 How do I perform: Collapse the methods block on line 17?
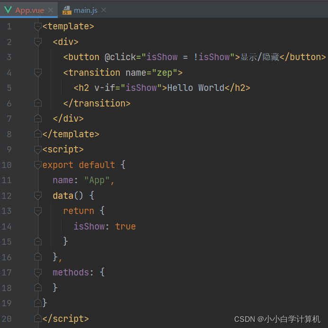click(38, 273)
